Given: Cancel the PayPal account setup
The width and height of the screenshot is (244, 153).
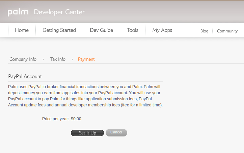Looking at the screenshot, I should coord(116,133).
